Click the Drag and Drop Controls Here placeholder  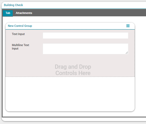[73, 70]
